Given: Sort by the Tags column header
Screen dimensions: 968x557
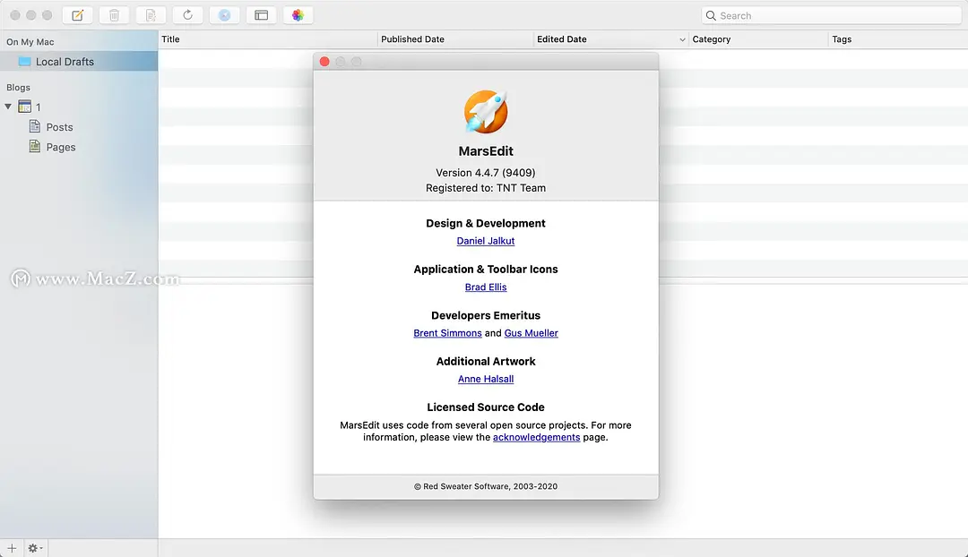Looking at the screenshot, I should pyautogui.click(x=898, y=39).
